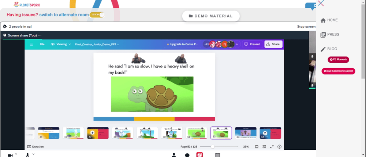Viewport: 366px width, 157px height.
Task: Click the browser vertical scrollbar
Action: [363, 42]
